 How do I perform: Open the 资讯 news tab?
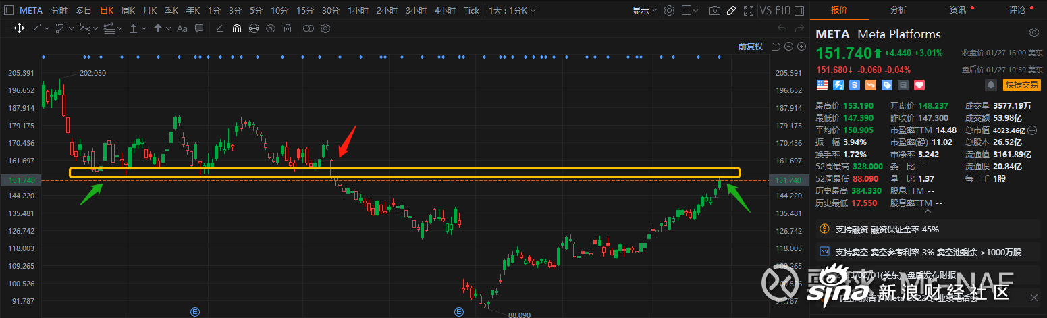pos(957,10)
